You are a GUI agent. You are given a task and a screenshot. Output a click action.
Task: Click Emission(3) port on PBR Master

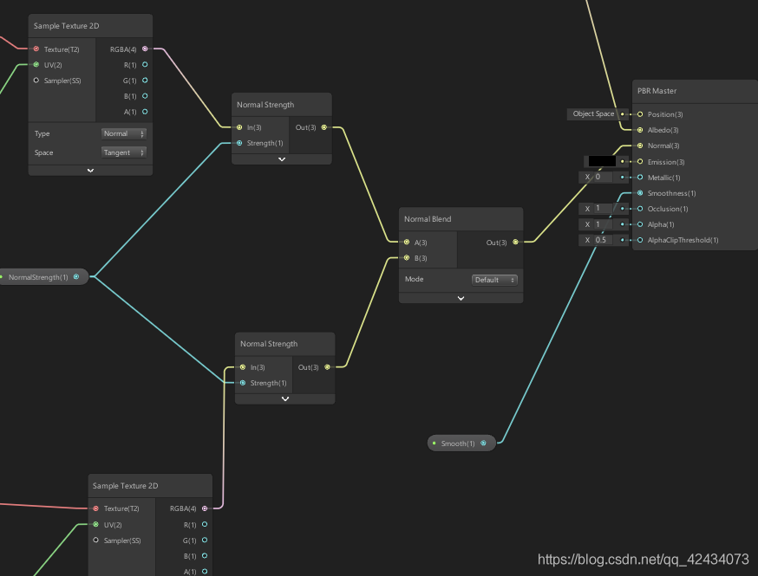[640, 162]
